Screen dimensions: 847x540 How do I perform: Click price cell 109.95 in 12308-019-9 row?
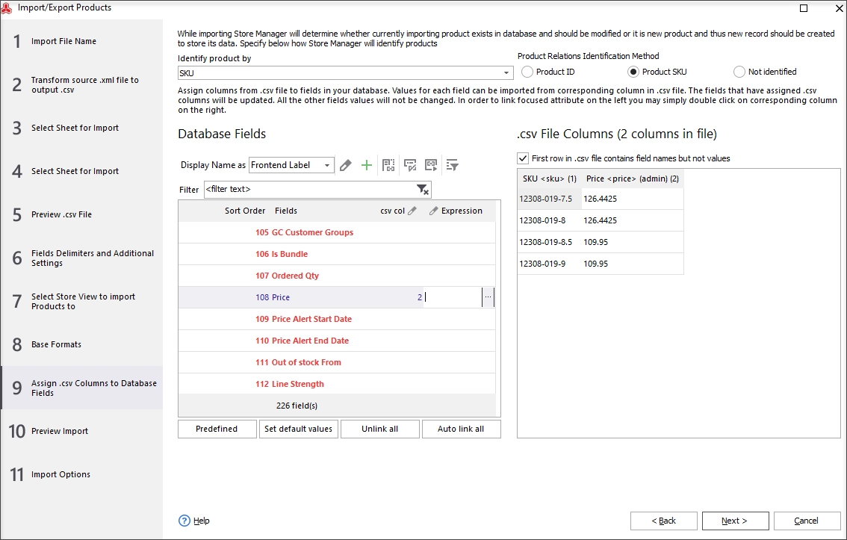click(x=633, y=264)
